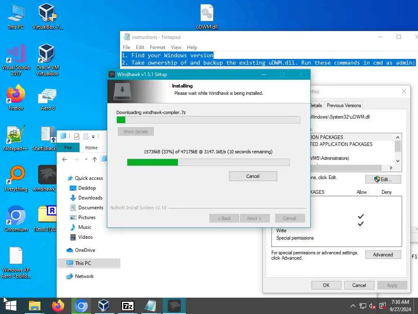The image size is (418, 314).
Task: Open Home tab in Explorer ribbon
Action: (x=91, y=148)
